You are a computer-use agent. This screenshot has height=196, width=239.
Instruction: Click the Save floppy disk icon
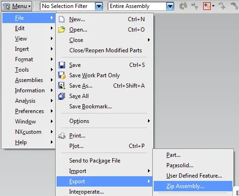(x=62, y=65)
